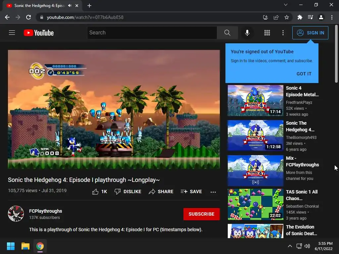Viewport: 339px width, 254px height.
Task: Click the search magnifier button
Action: pyautogui.click(x=227, y=33)
